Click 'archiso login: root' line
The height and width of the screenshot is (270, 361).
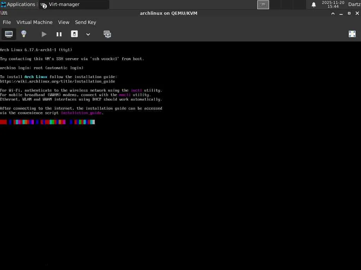click(x=42, y=68)
